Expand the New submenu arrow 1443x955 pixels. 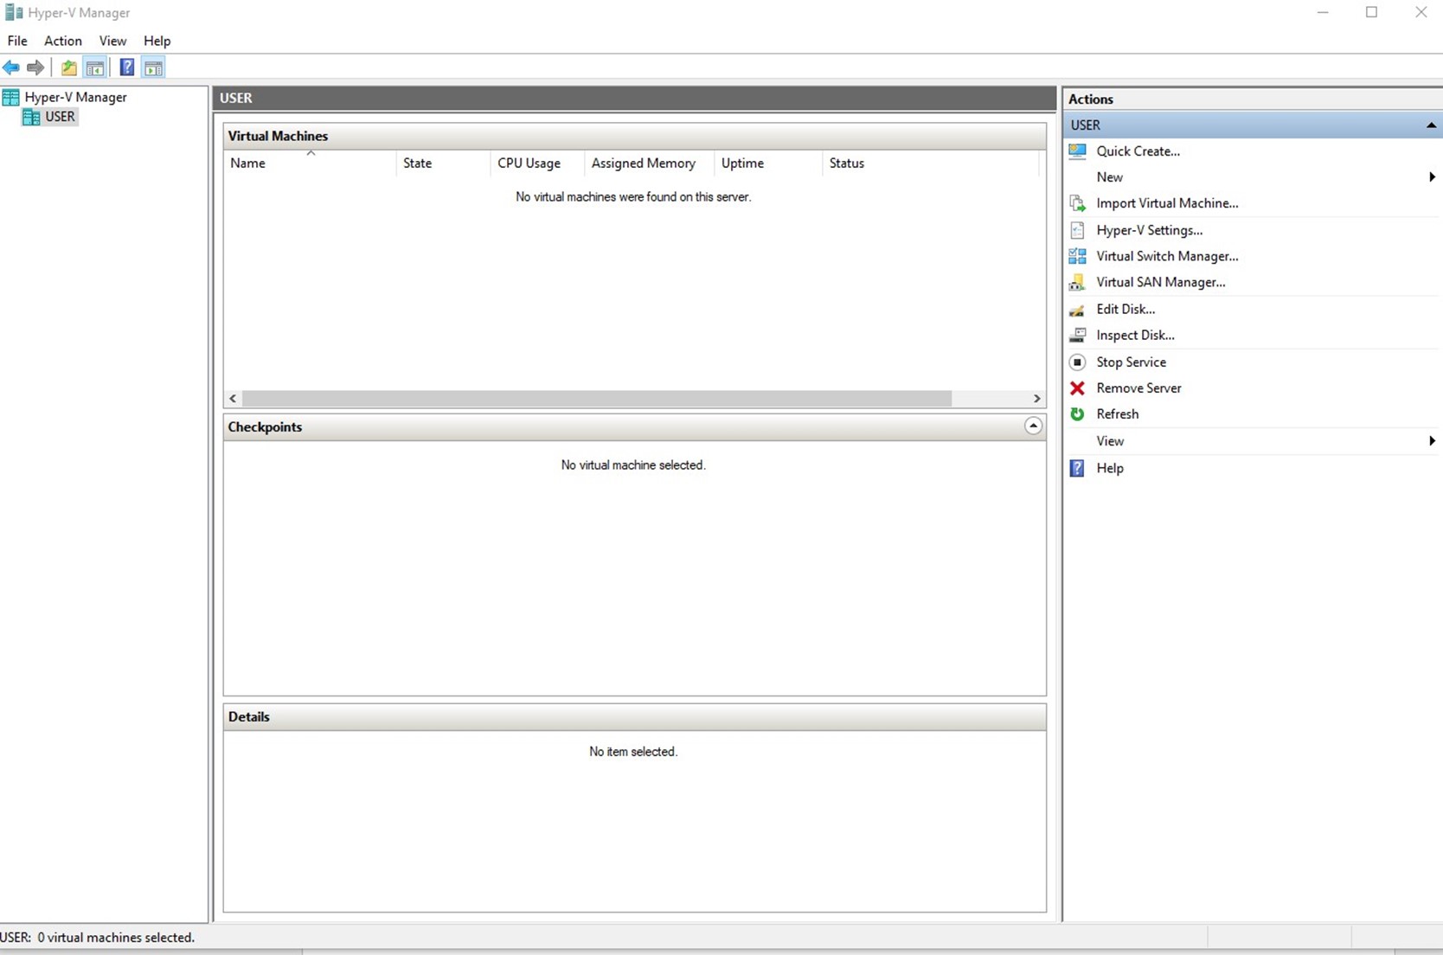(1432, 177)
